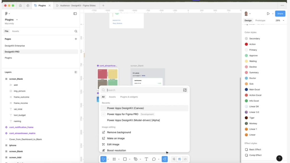290x163 pixels.
Task: Select the Move tool in toolbar
Action: click(x=103, y=159)
